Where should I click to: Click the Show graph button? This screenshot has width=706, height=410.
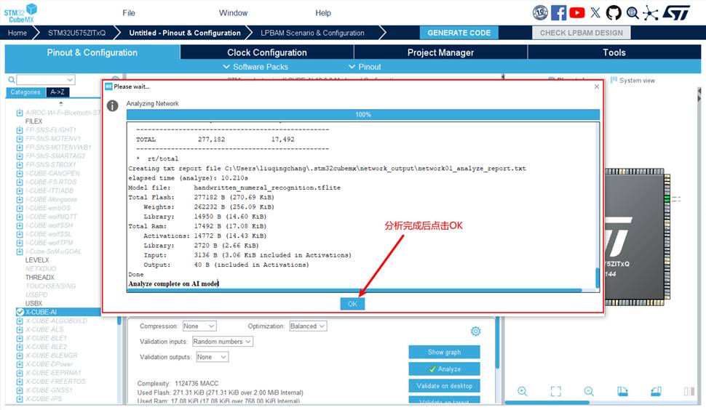pos(445,352)
